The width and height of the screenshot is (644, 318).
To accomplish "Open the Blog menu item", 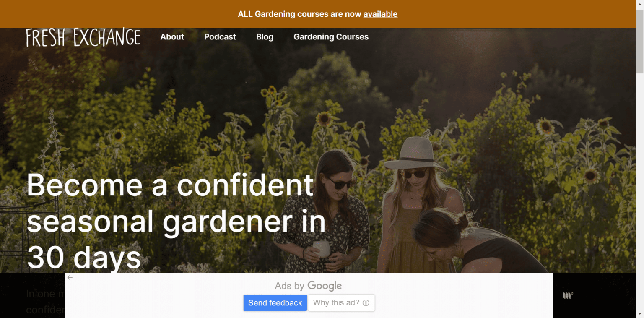I will (265, 37).
